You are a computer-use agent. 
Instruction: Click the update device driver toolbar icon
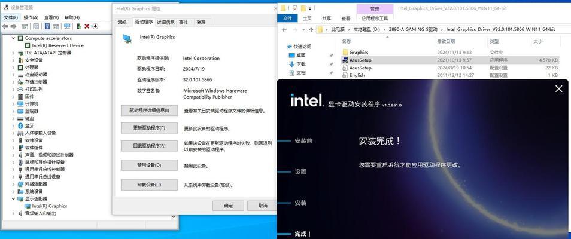coord(78,26)
